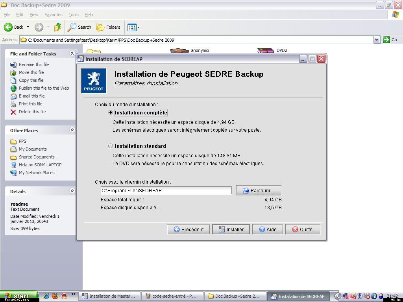The width and height of the screenshot is (403, 302).
Task: Switch to Installation de Master taskbar button
Action: pyautogui.click(x=109, y=296)
